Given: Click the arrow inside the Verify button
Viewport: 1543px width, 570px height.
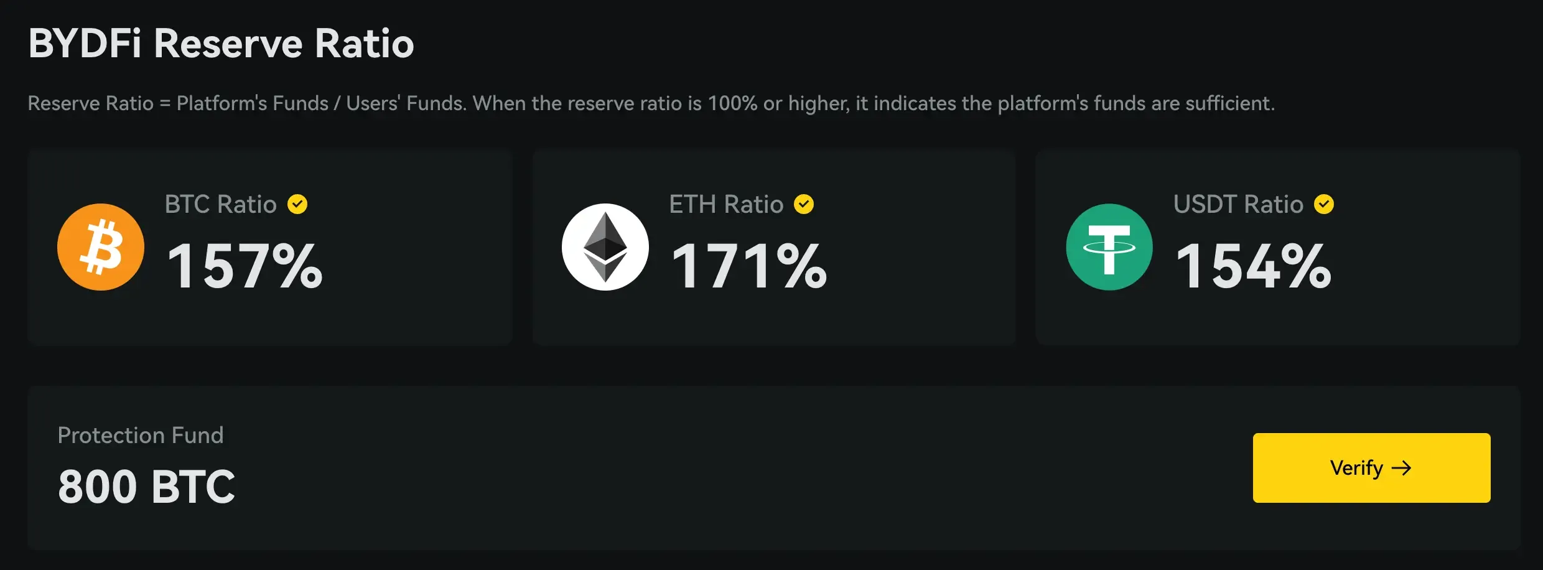Looking at the screenshot, I should tap(1402, 468).
